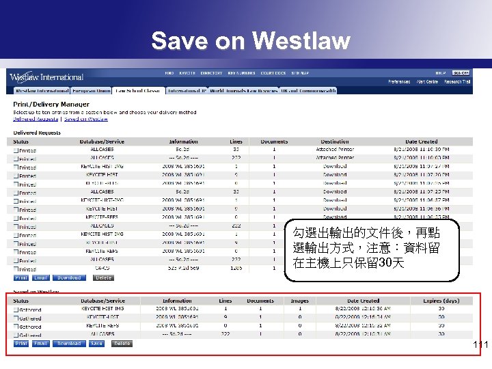This screenshot has height=369, width=492.
Task: Open COURT DOCS in the top navigation
Action: (x=273, y=73)
